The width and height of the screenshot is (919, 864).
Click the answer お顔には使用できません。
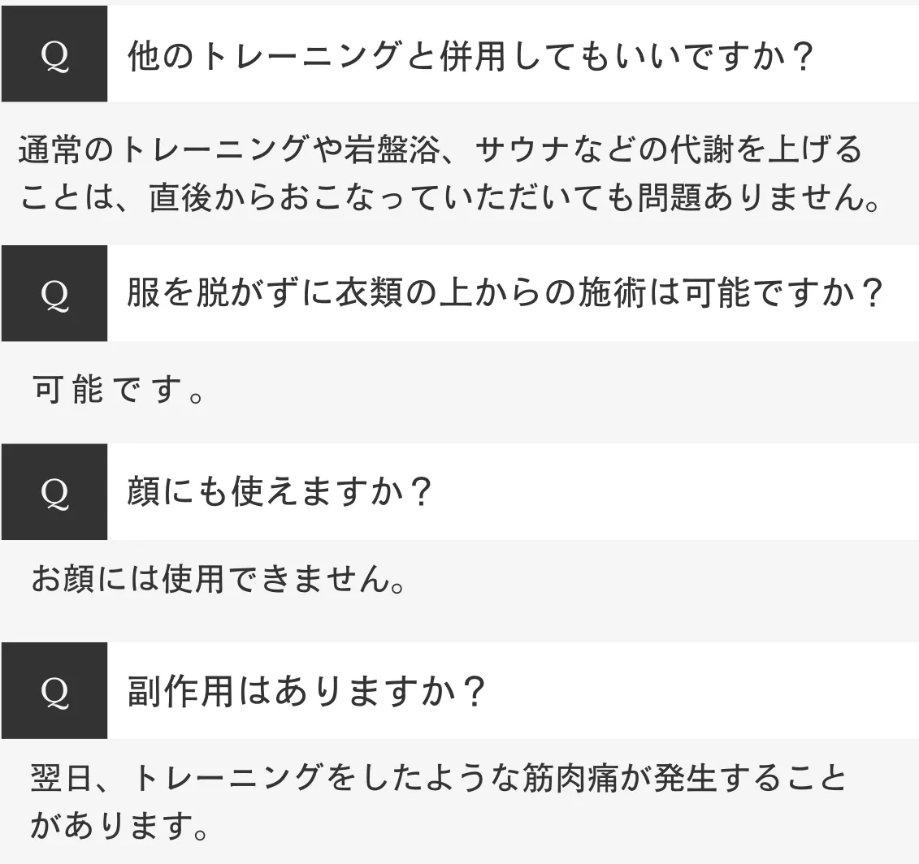pyautogui.click(x=218, y=579)
